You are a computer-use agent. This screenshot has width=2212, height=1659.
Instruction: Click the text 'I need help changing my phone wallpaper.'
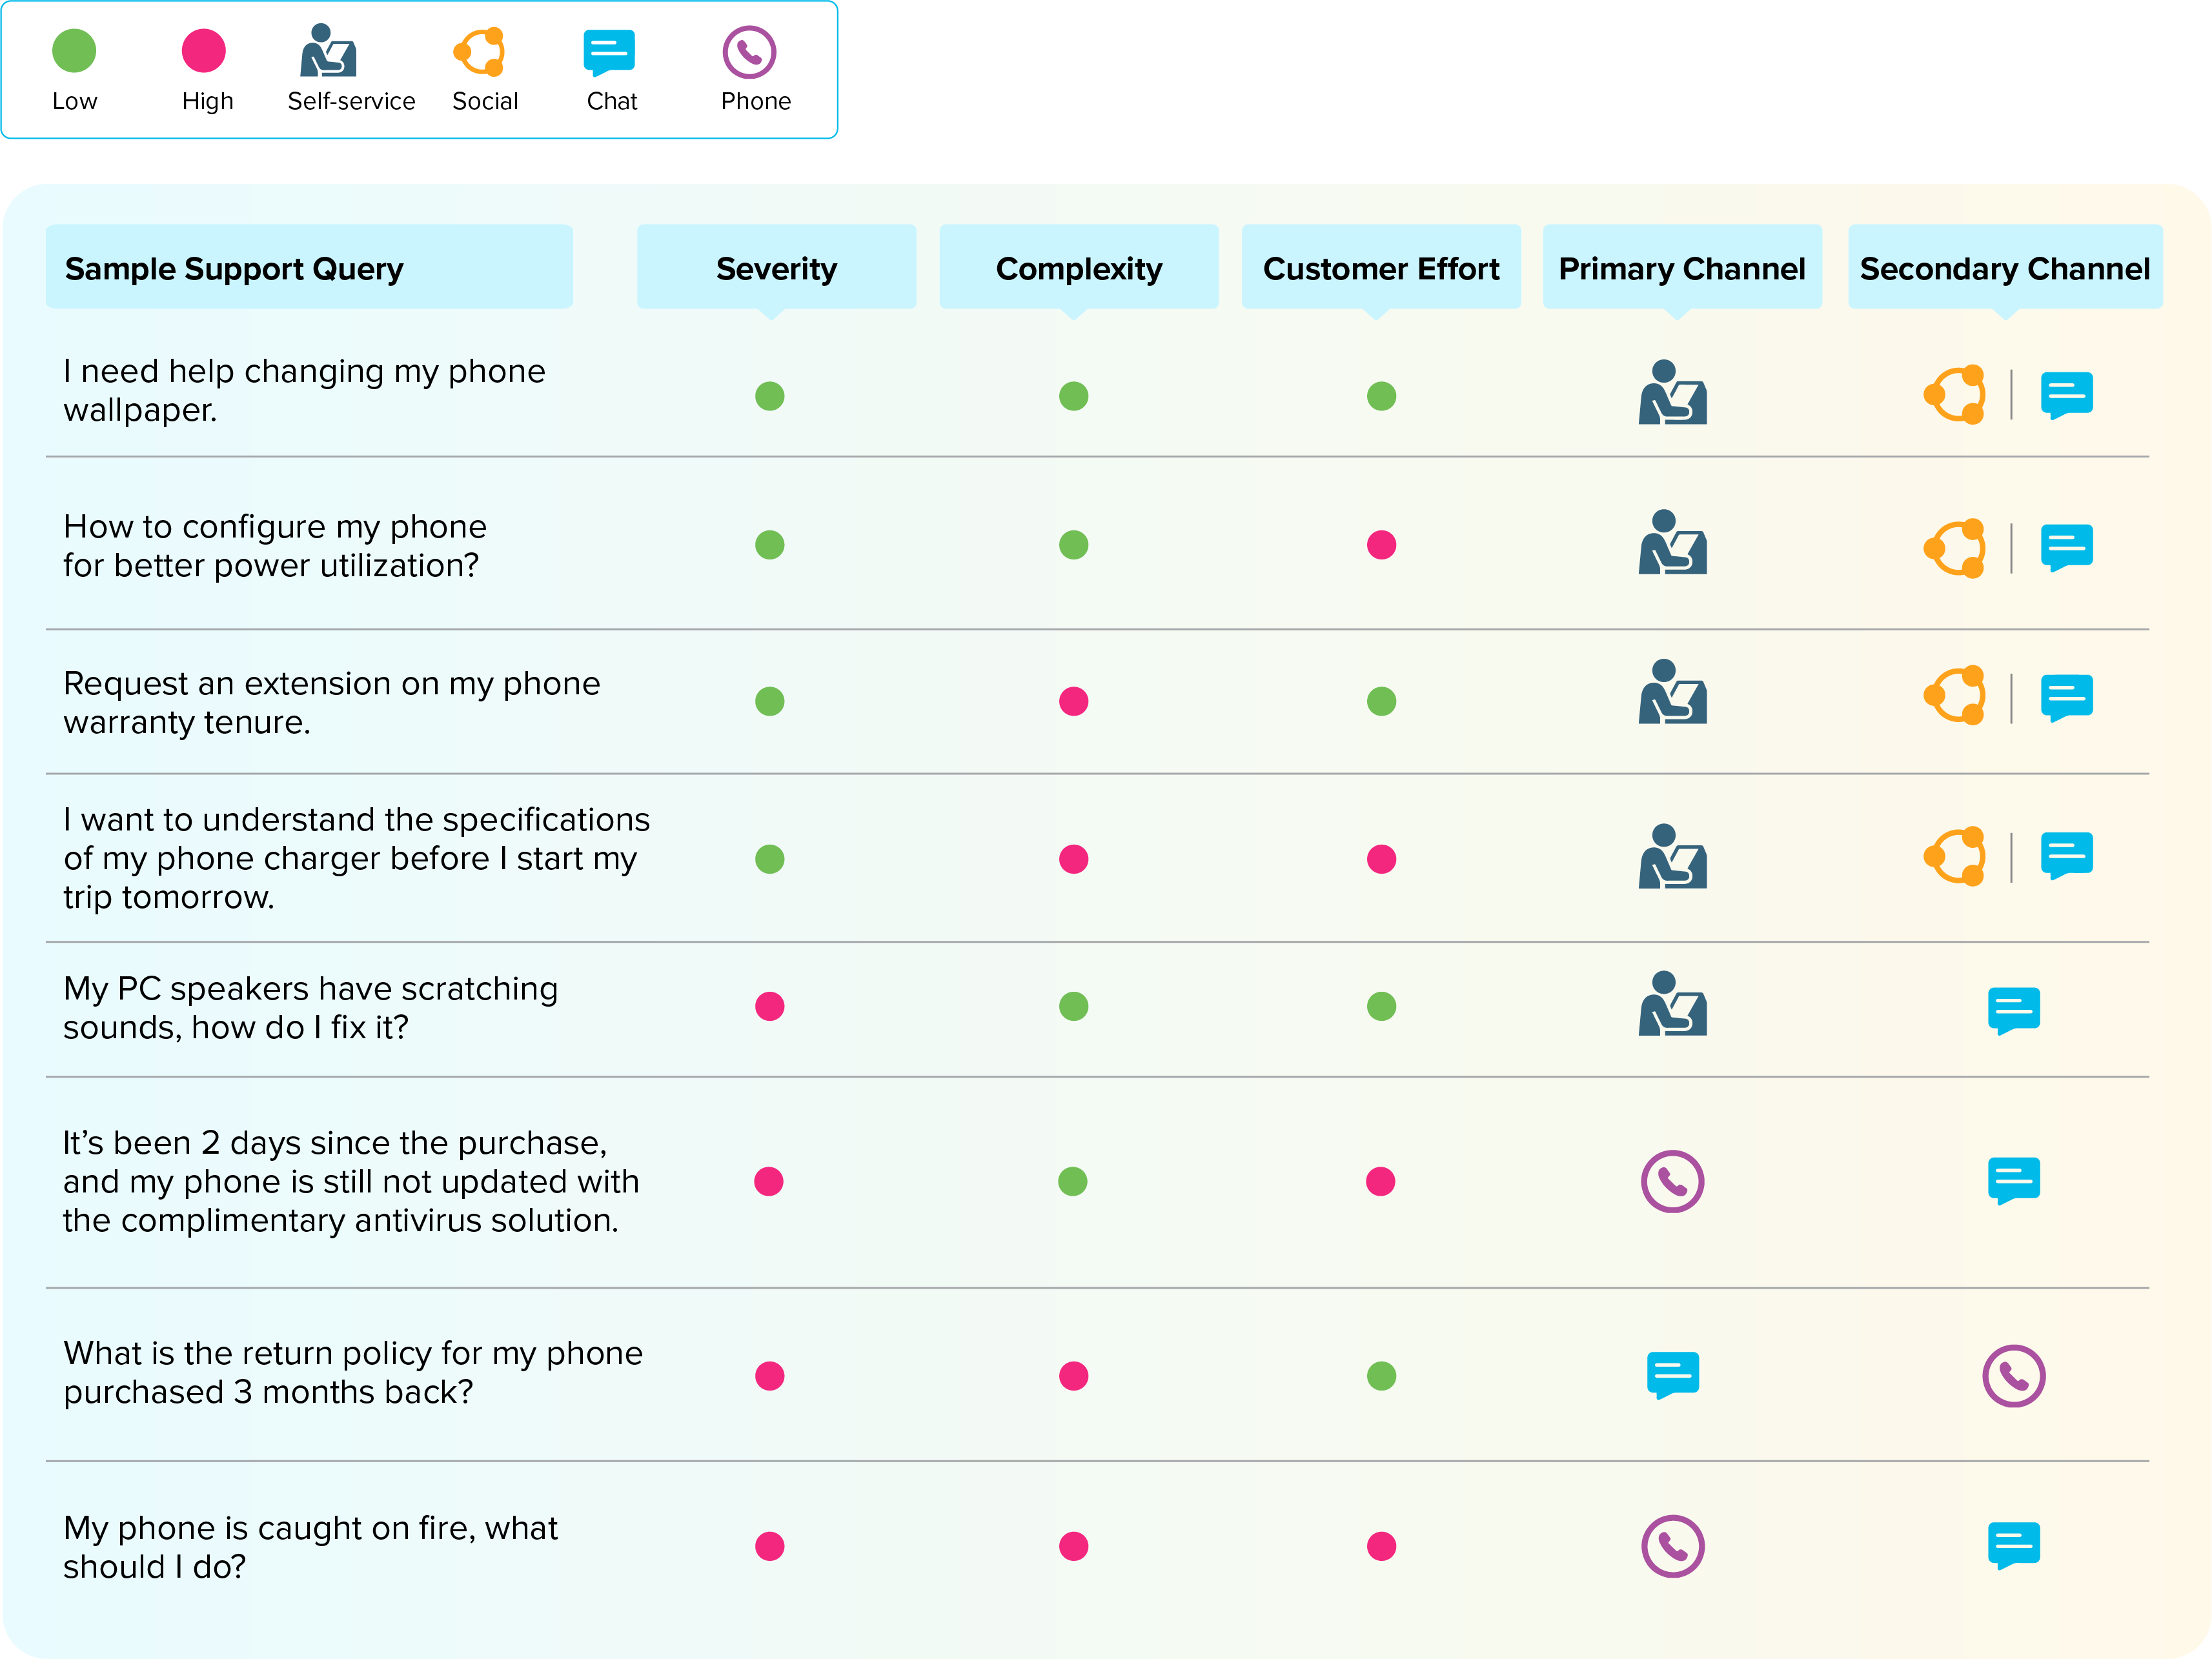click(x=304, y=390)
